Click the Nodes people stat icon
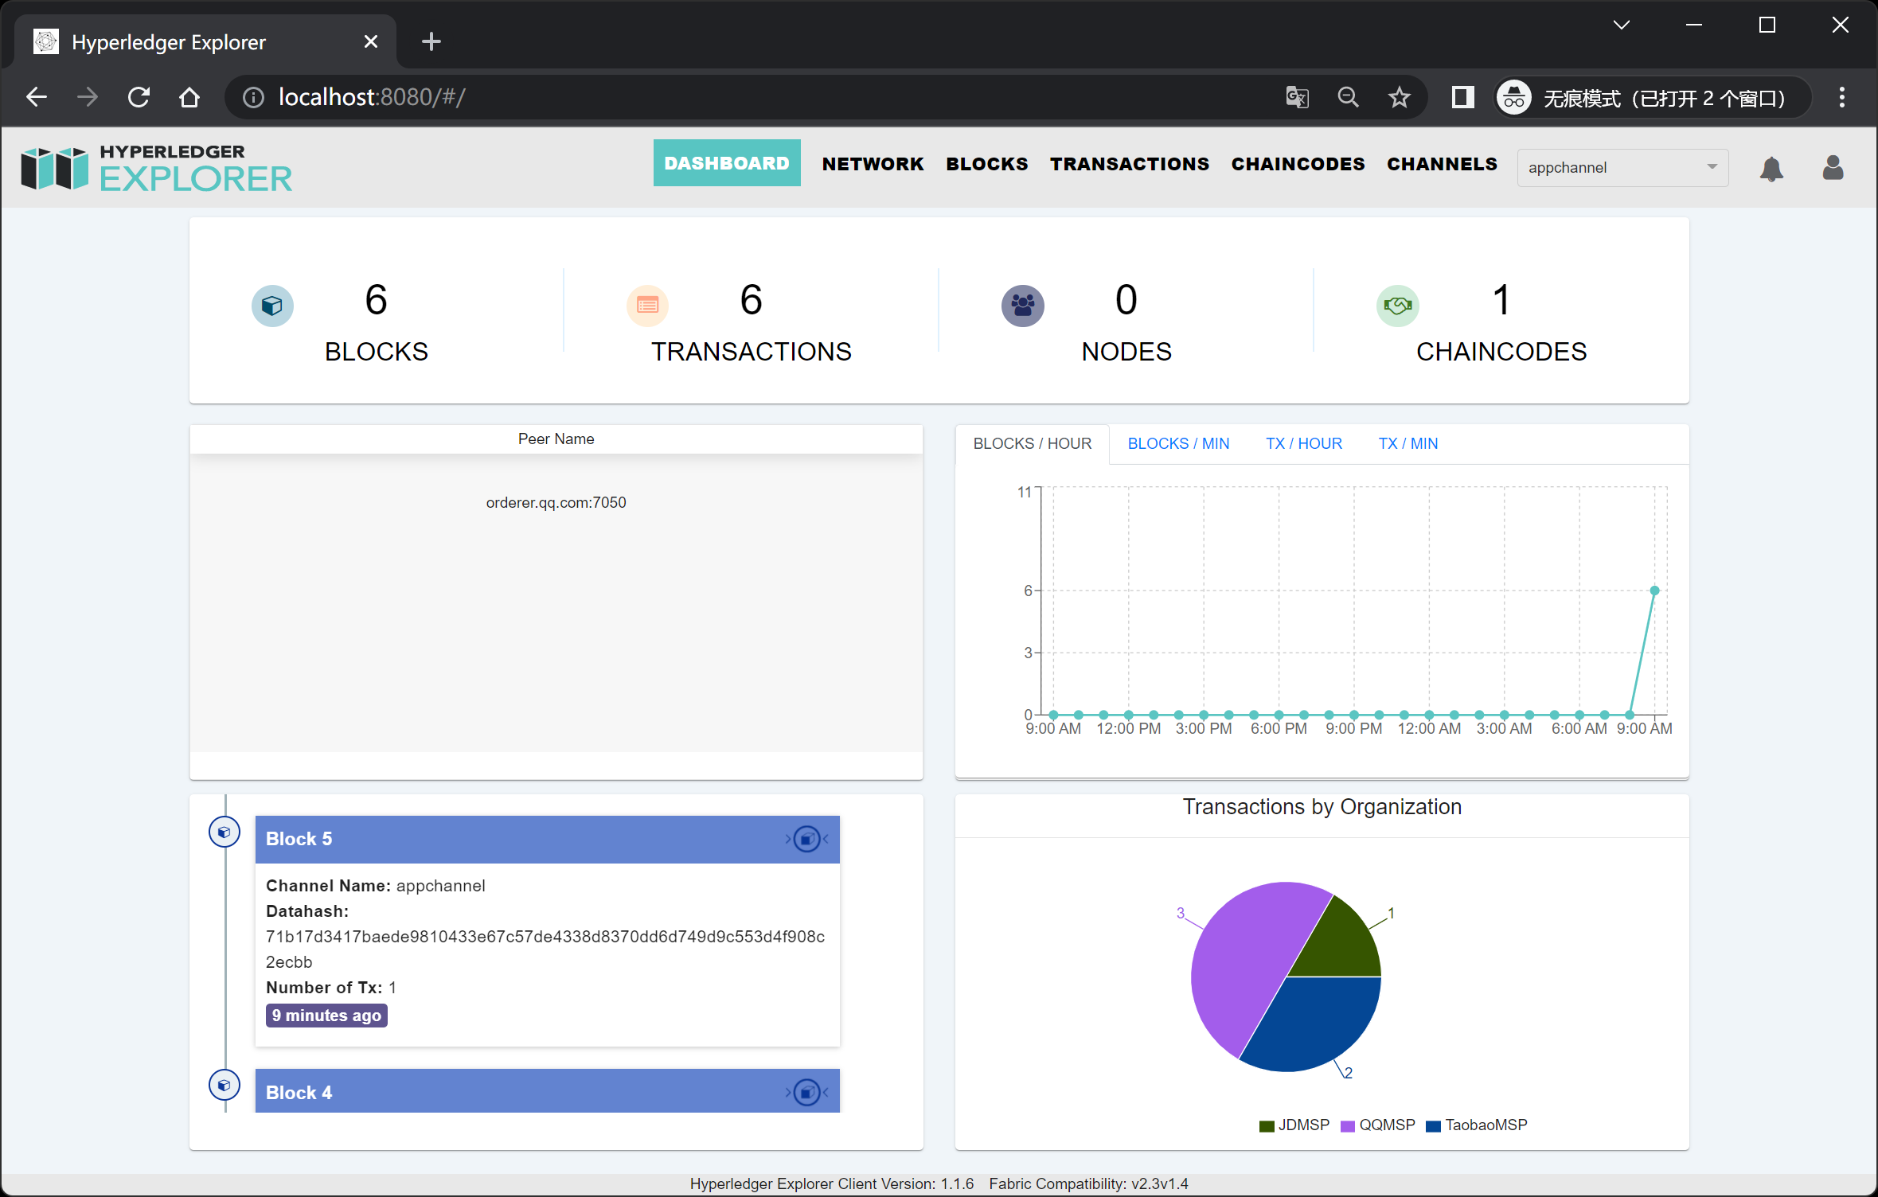Screen dimensions: 1878x1197 coord(1022,306)
